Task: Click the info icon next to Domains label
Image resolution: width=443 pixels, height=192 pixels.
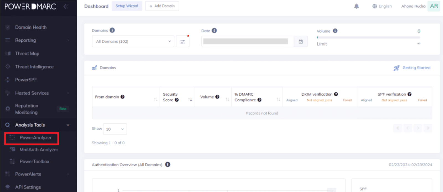Action: pos(112,30)
